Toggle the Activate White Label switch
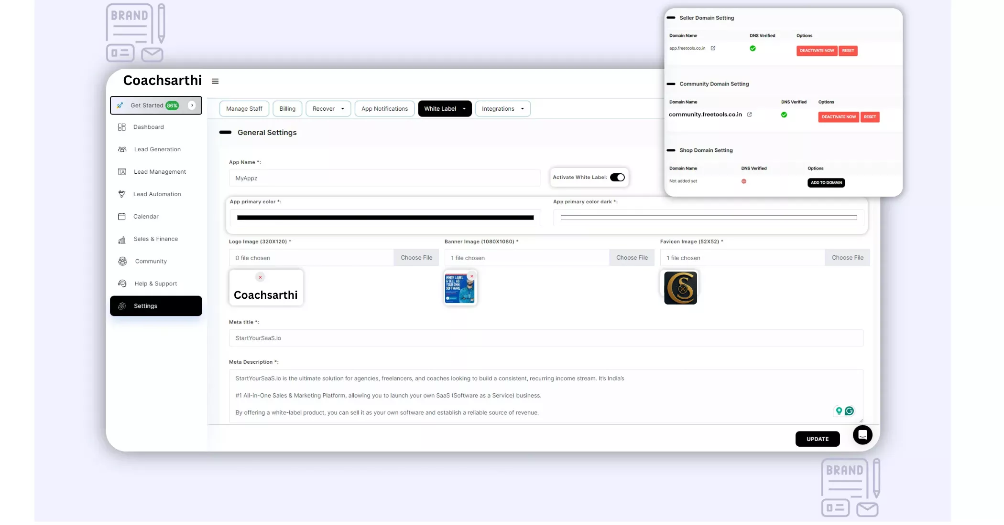The image size is (1004, 525). click(x=617, y=178)
